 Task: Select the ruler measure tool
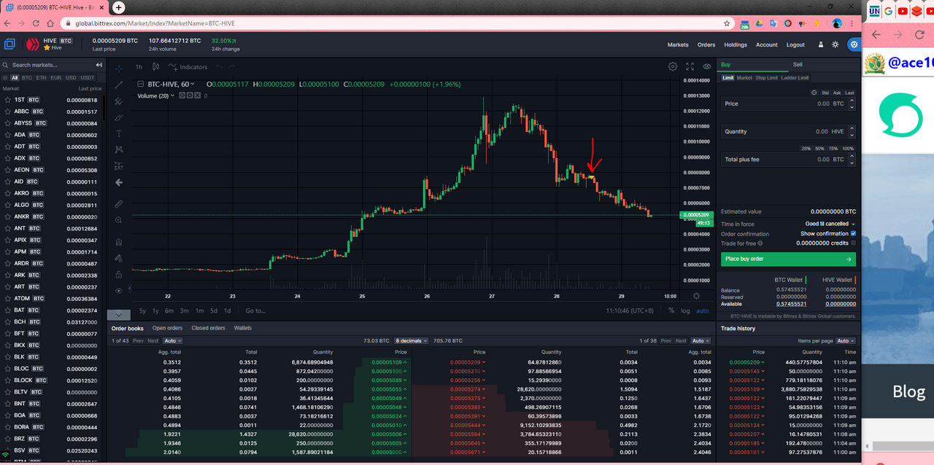click(118, 203)
